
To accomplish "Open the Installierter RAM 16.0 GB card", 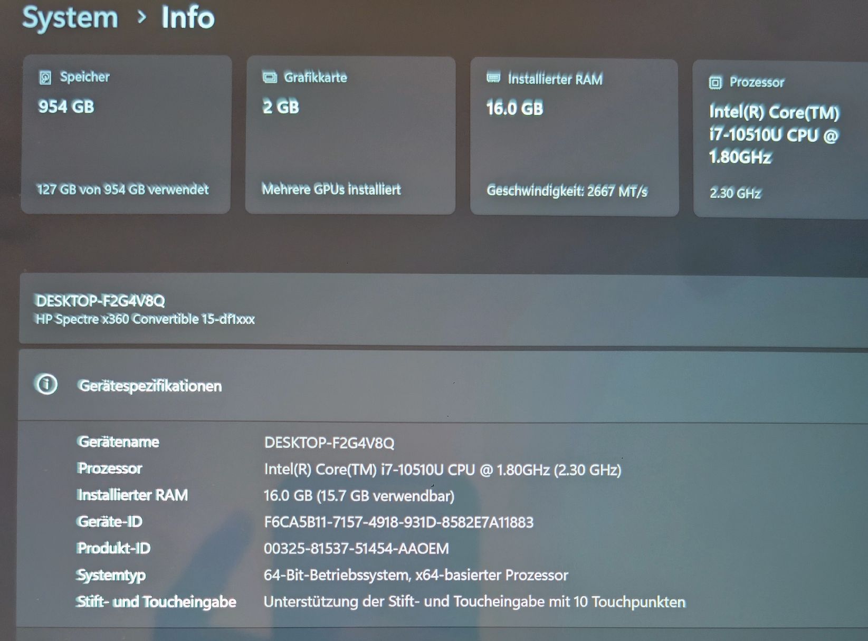I will click(x=575, y=137).
